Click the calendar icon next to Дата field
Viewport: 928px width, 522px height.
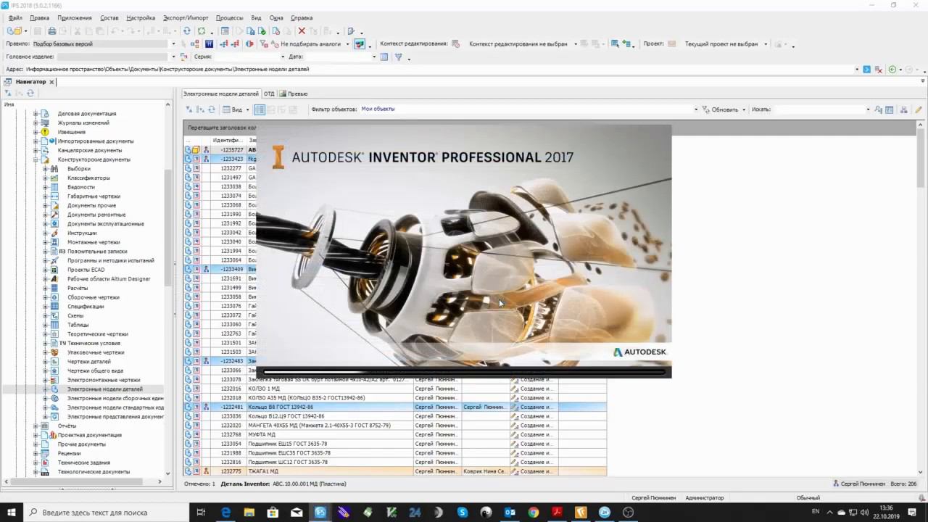pos(384,57)
